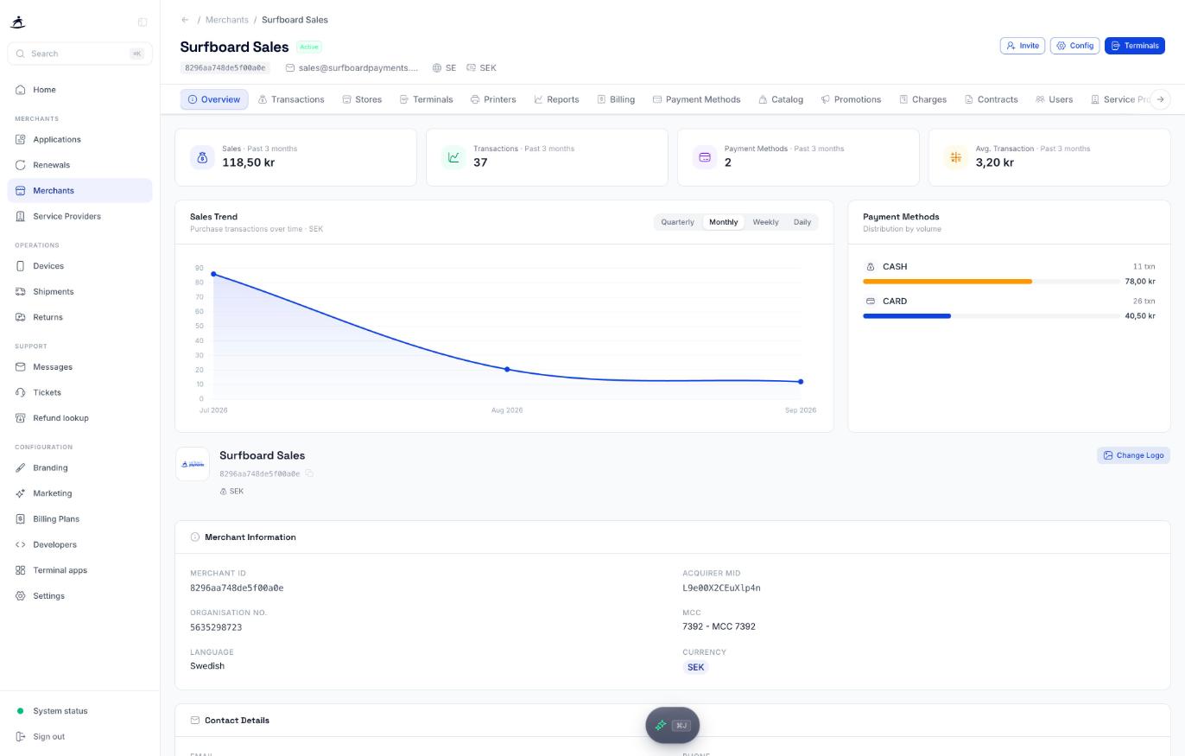Switch chart to Monthly view
This screenshot has width=1185, height=756.
(724, 222)
